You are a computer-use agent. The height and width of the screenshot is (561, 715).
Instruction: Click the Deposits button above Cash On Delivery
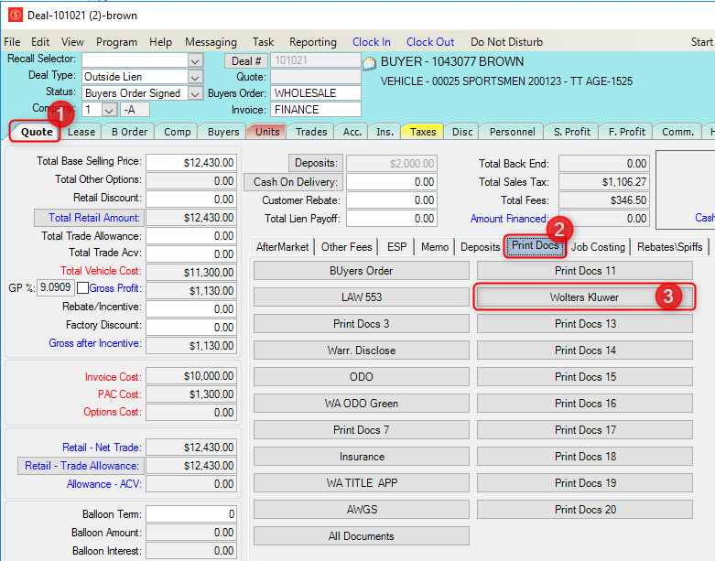click(316, 163)
